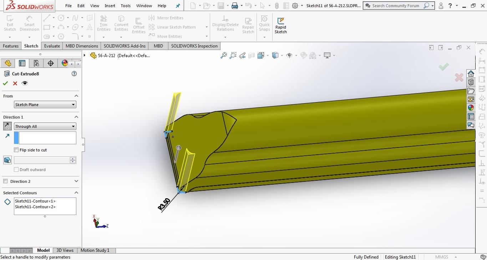Click the appearance color wheel icon
Viewport: 487px width, 260px height.
point(65,63)
